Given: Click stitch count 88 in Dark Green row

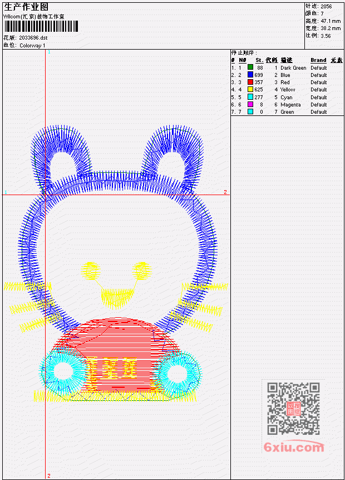Looking at the screenshot, I should coord(260,67).
